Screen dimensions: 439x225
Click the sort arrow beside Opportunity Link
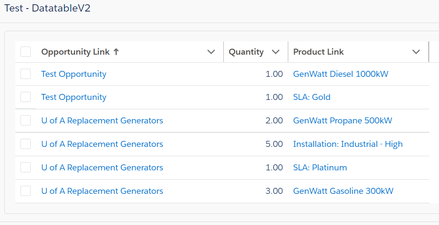click(116, 52)
